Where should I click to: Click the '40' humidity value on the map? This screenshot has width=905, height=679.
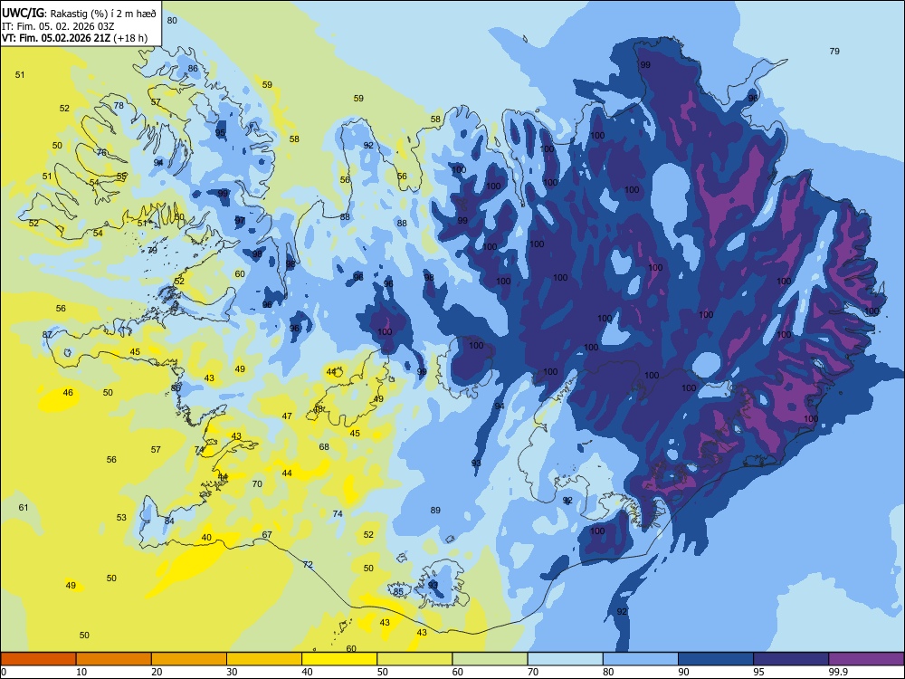(206, 538)
